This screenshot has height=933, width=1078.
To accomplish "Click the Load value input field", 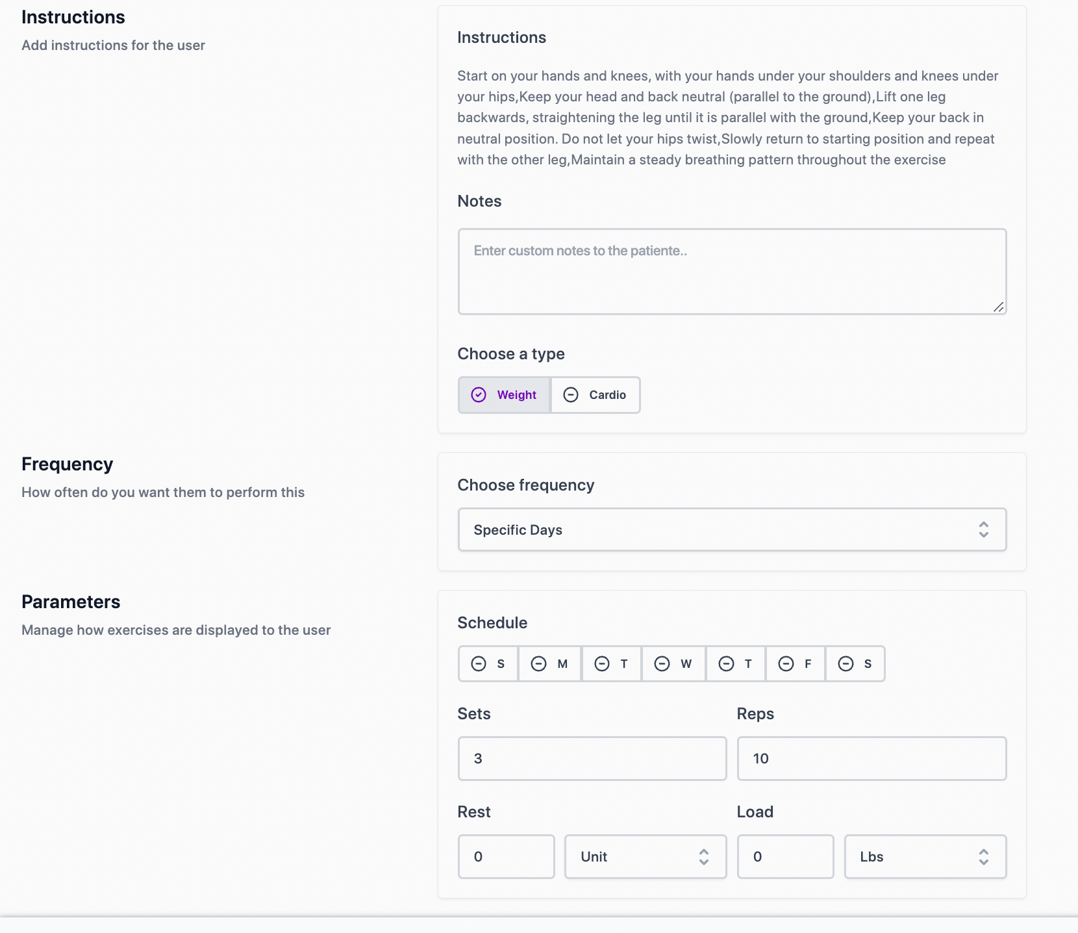I will [x=786, y=856].
